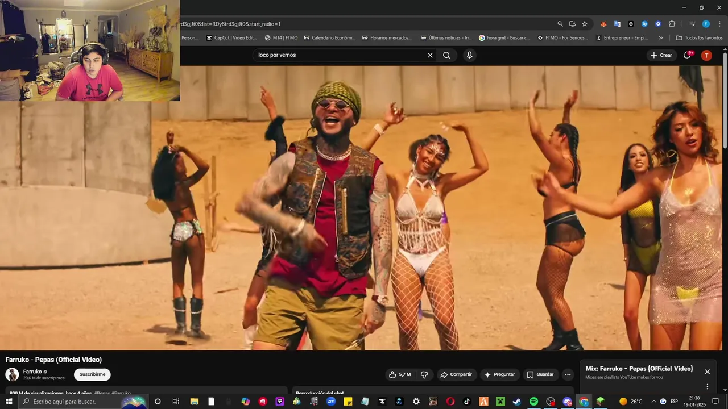Image resolution: width=728 pixels, height=409 pixels.
Task: Start voice search with the microphone
Action: 469,55
